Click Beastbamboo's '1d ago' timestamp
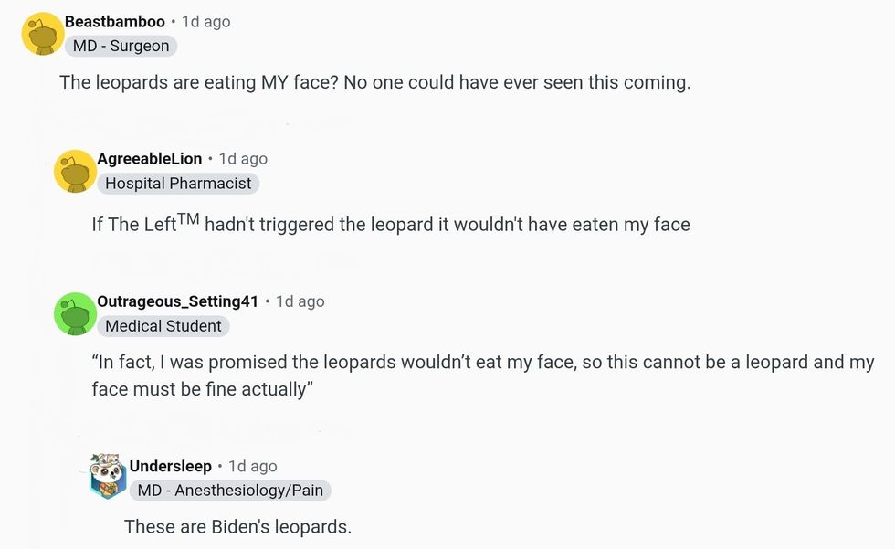This screenshot has height=549, width=895. point(207,21)
